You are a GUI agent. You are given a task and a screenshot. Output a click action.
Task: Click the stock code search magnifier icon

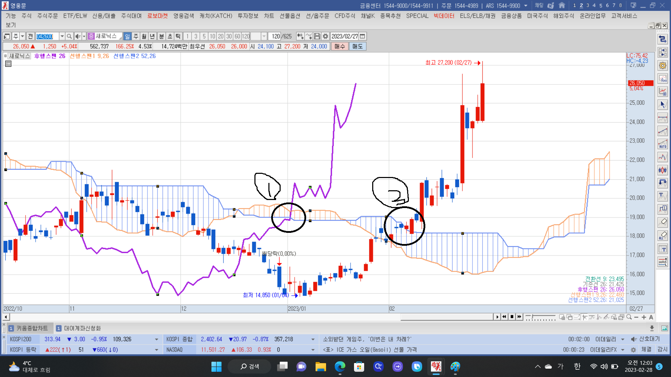tap(69, 36)
